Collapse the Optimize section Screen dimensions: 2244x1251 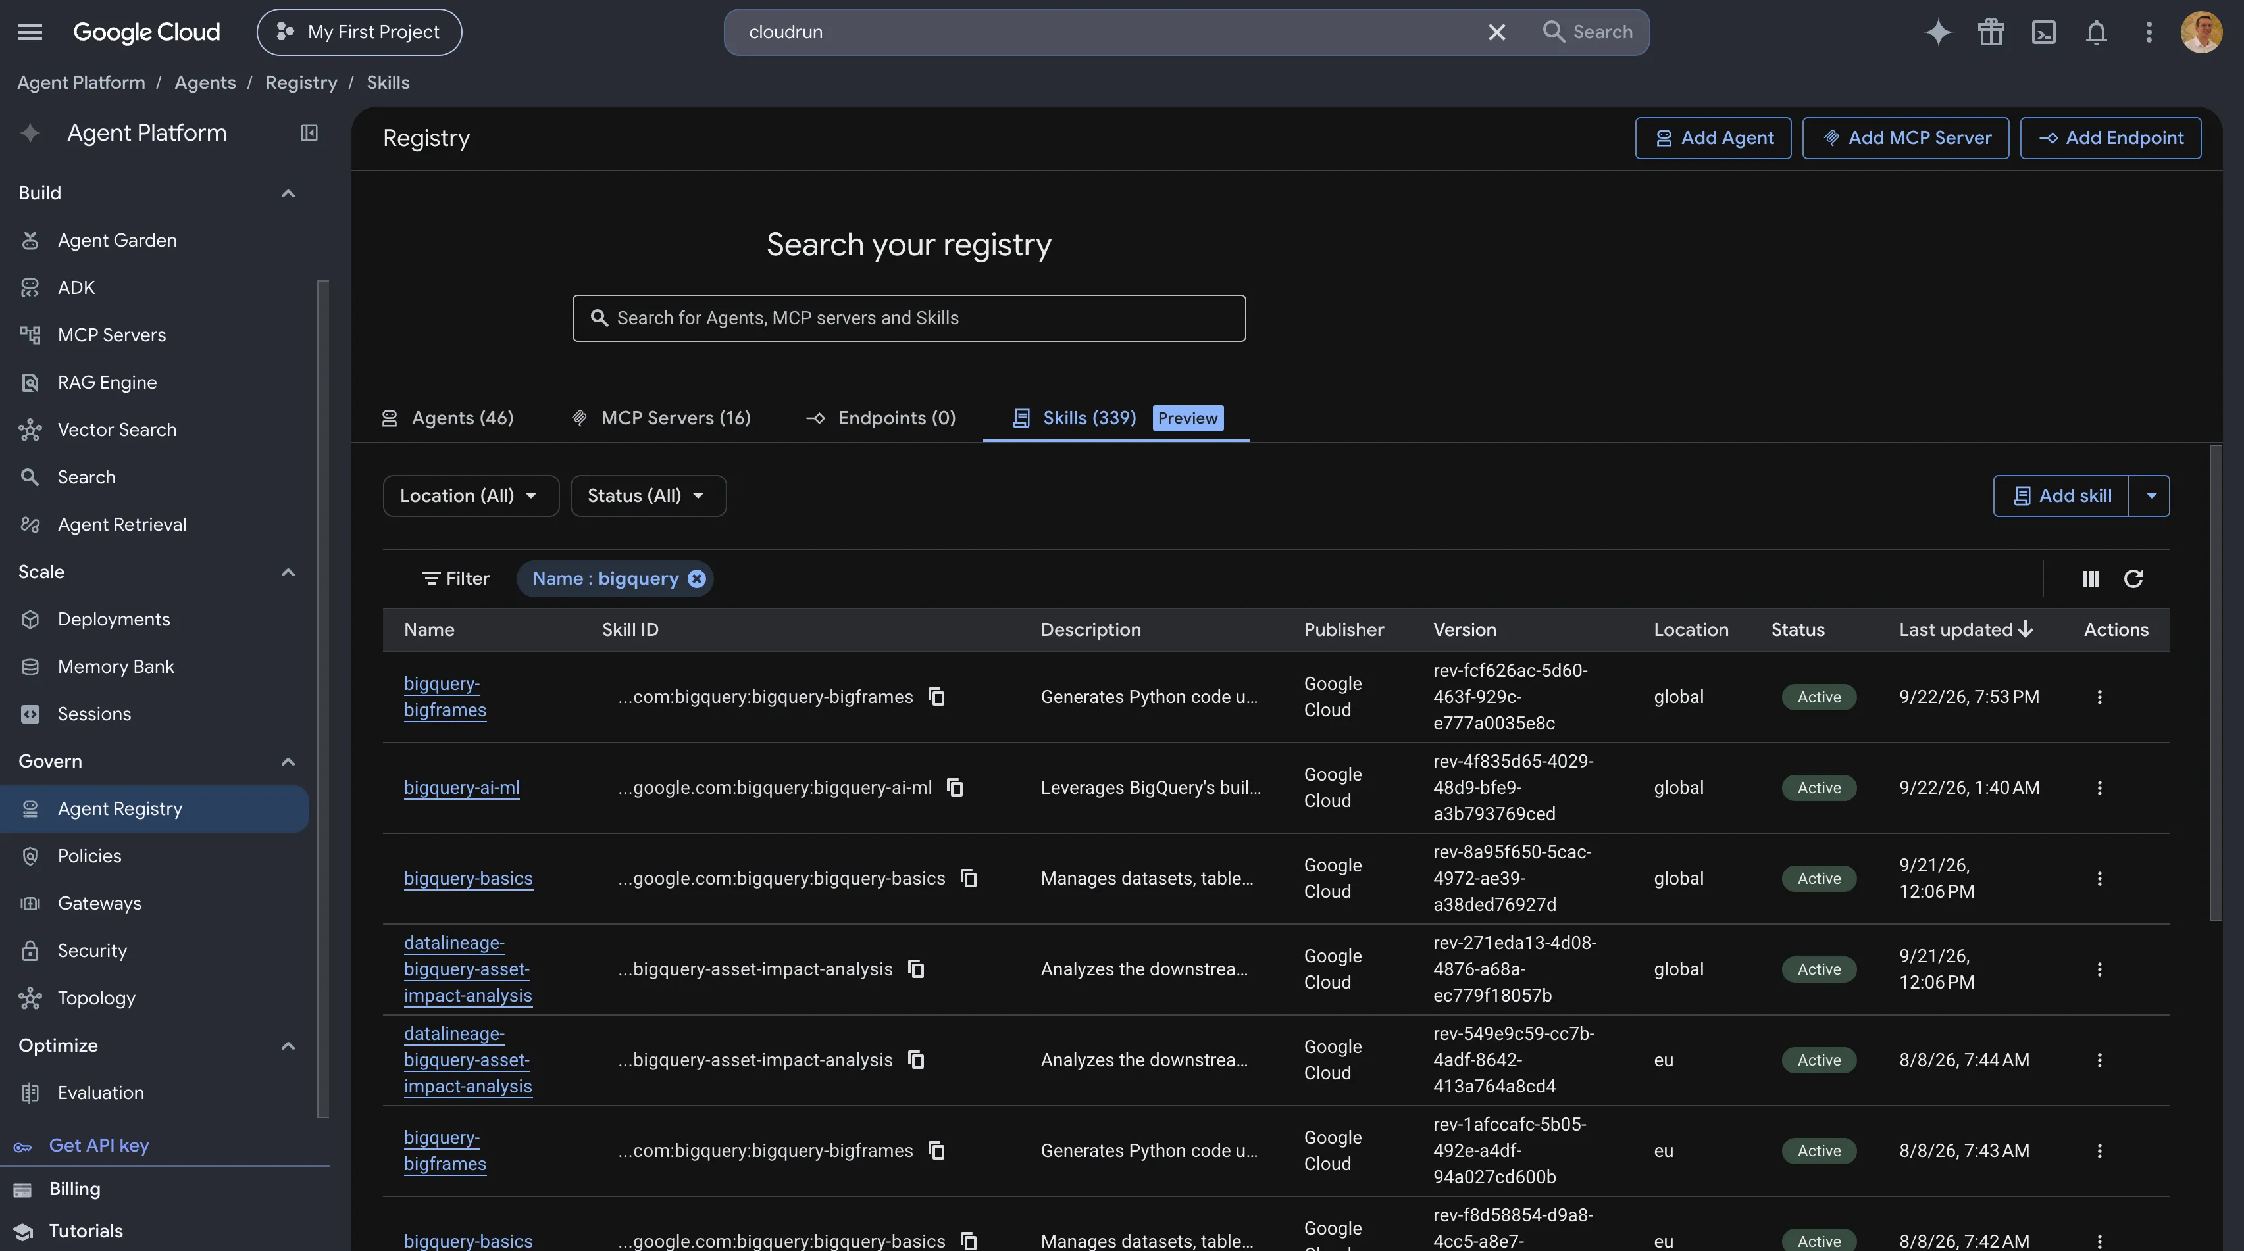288,1046
